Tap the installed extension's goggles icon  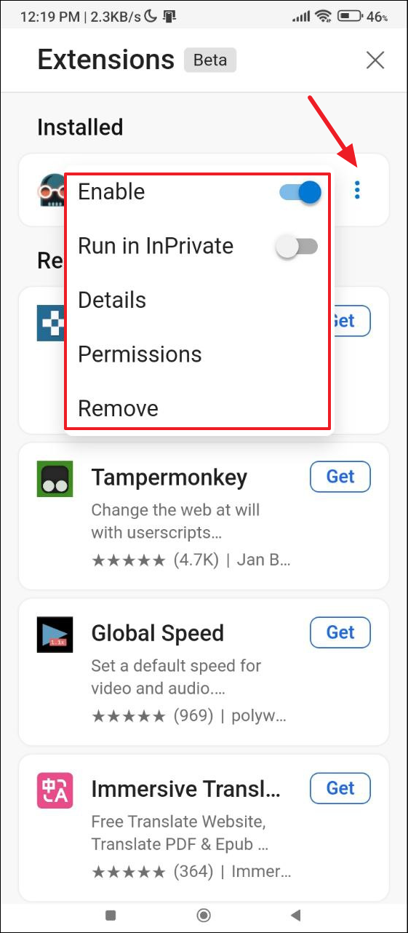click(x=51, y=191)
